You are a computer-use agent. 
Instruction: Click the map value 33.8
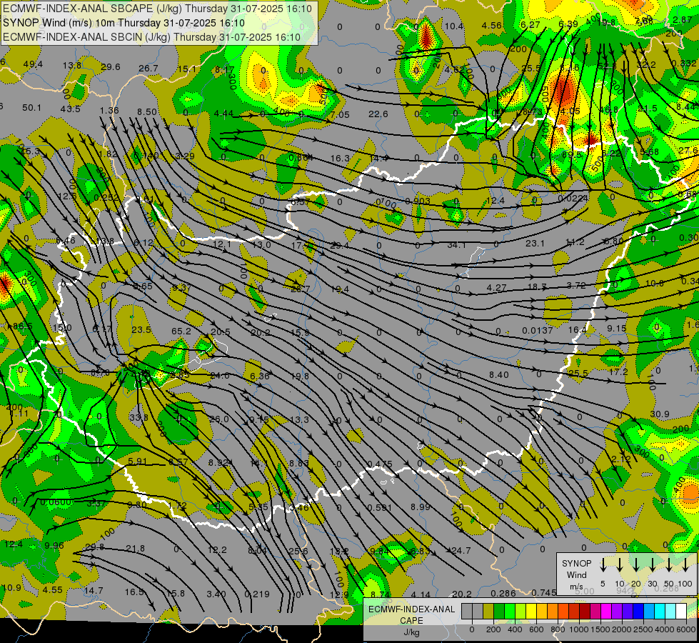click(139, 417)
